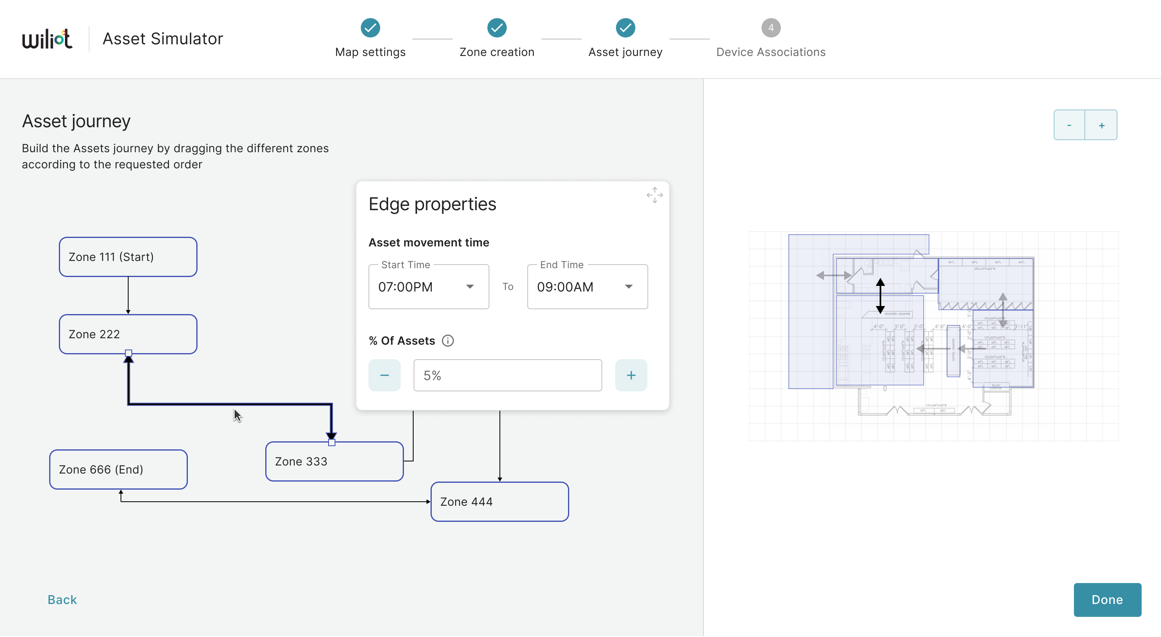The height and width of the screenshot is (637, 1161).
Task: Select the Zone 111 (Start) node
Action: click(x=128, y=257)
